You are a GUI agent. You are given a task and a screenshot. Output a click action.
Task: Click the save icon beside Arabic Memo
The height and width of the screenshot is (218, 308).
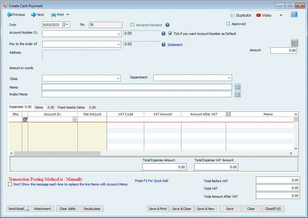[237, 94]
